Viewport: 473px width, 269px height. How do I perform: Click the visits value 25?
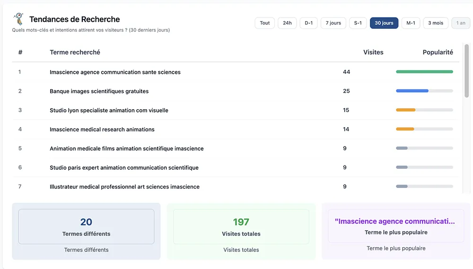346,91
